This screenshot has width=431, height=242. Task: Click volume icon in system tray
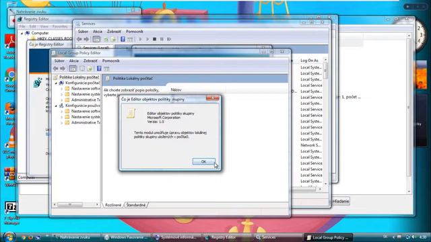(x=413, y=237)
